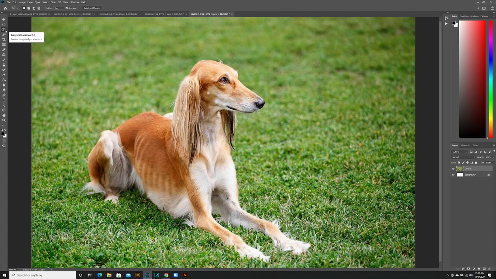
Task: Select the Crop tool
Action: 4,40
